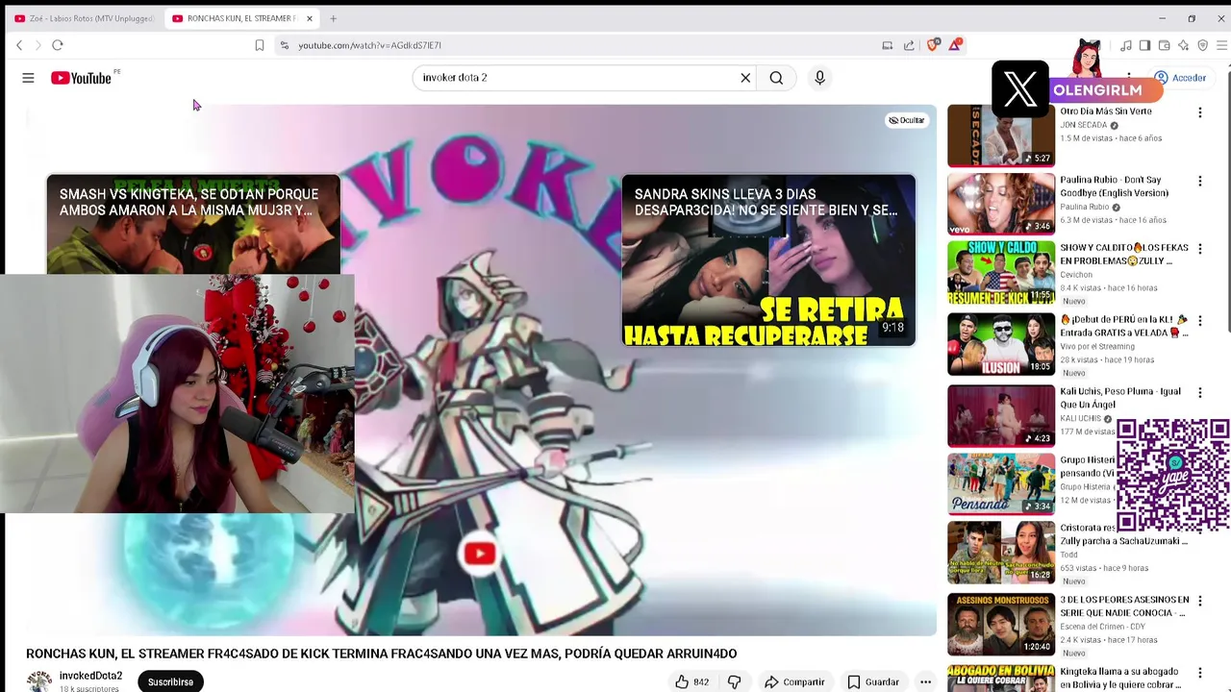This screenshot has width=1231, height=692.
Task: Open options menu for Paulina Rubio video
Action: (1199, 181)
